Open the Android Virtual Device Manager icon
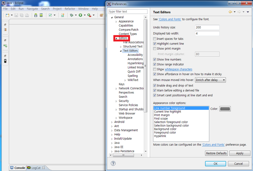253x171 pixels. point(41,15)
